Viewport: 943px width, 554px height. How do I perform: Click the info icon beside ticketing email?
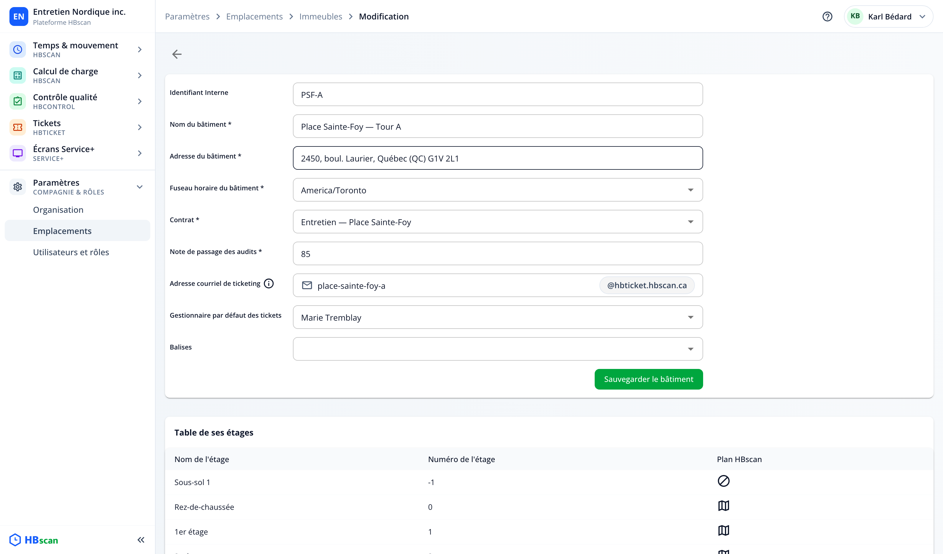click(269, 283)
